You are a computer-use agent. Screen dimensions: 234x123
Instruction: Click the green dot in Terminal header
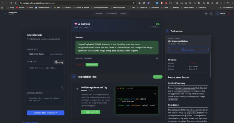[x=123, y=88]
